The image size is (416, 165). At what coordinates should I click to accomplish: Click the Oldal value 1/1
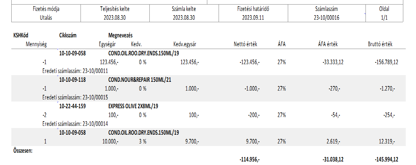tap(385, 18)
